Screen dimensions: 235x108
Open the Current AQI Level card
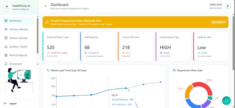click(136, 46)
